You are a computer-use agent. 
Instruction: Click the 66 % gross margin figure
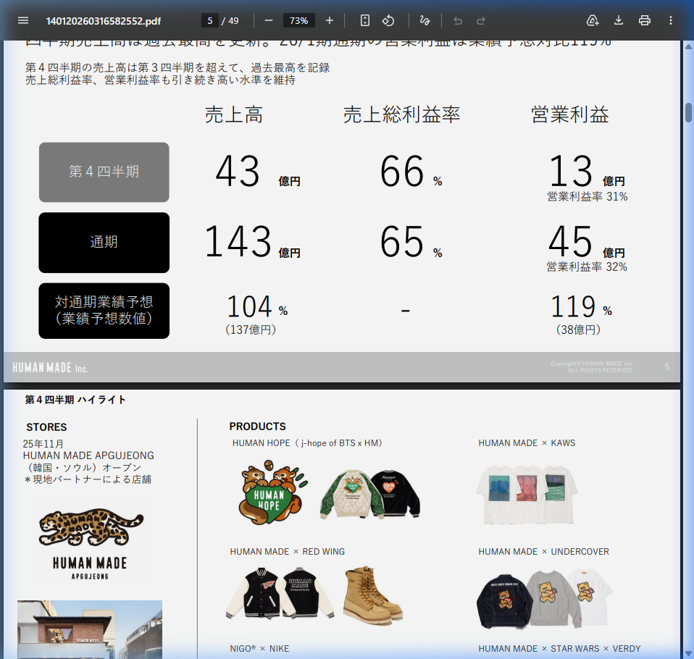(x=411, y=172)
